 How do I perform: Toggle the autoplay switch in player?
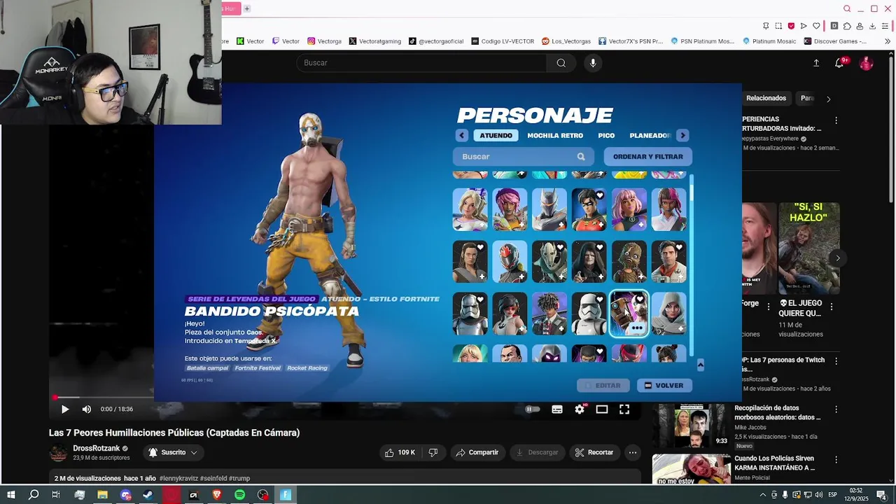533,409
